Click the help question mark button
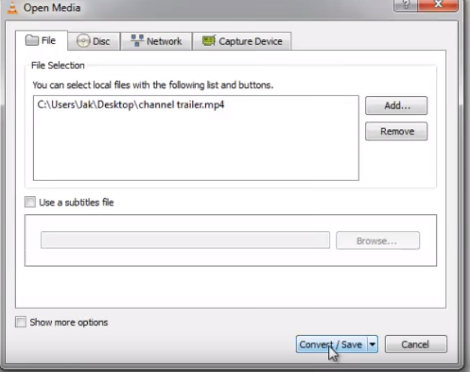470x372 pixels. (405, 5)
